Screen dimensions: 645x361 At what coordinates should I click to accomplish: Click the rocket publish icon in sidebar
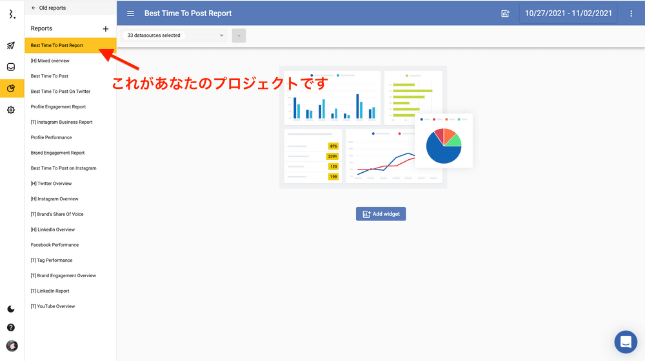tap(11, 46)
